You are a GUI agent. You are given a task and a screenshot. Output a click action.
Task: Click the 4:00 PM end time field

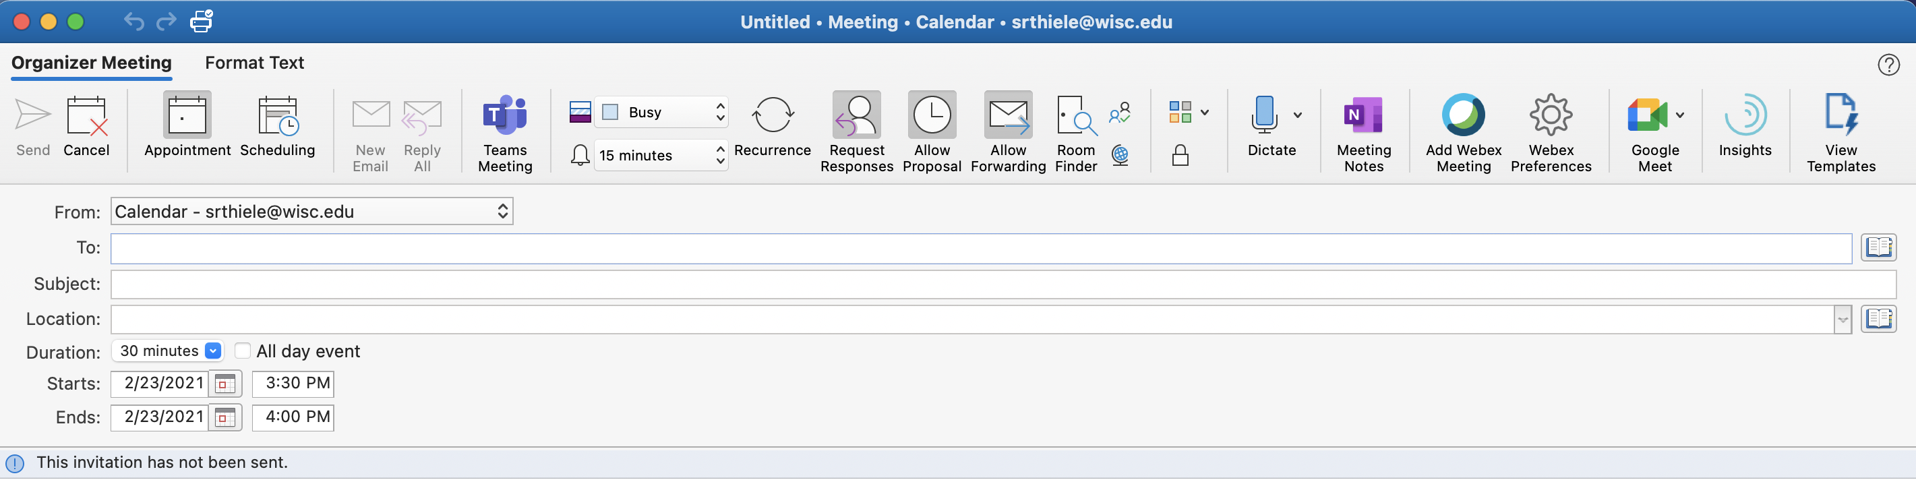tap(293, 417)
